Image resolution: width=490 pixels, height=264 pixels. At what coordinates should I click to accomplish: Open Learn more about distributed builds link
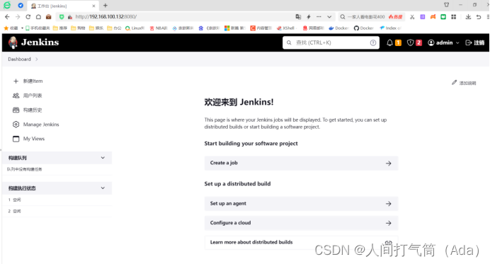[301, 243]
